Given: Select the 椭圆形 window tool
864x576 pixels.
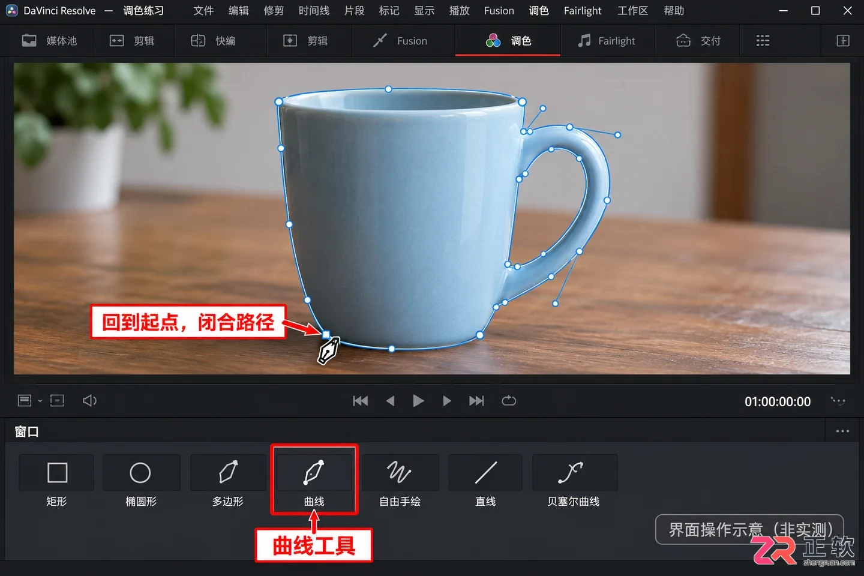Looking at the screenshot, I should point(141,482).
